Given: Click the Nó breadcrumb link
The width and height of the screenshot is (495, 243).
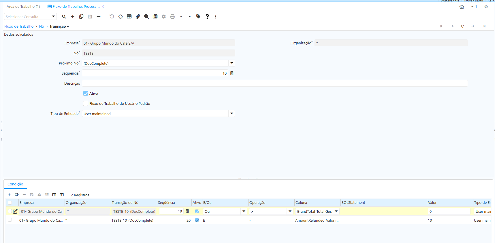Looking at the screenshot, I should pyautogui.click(x=42, y=26).
